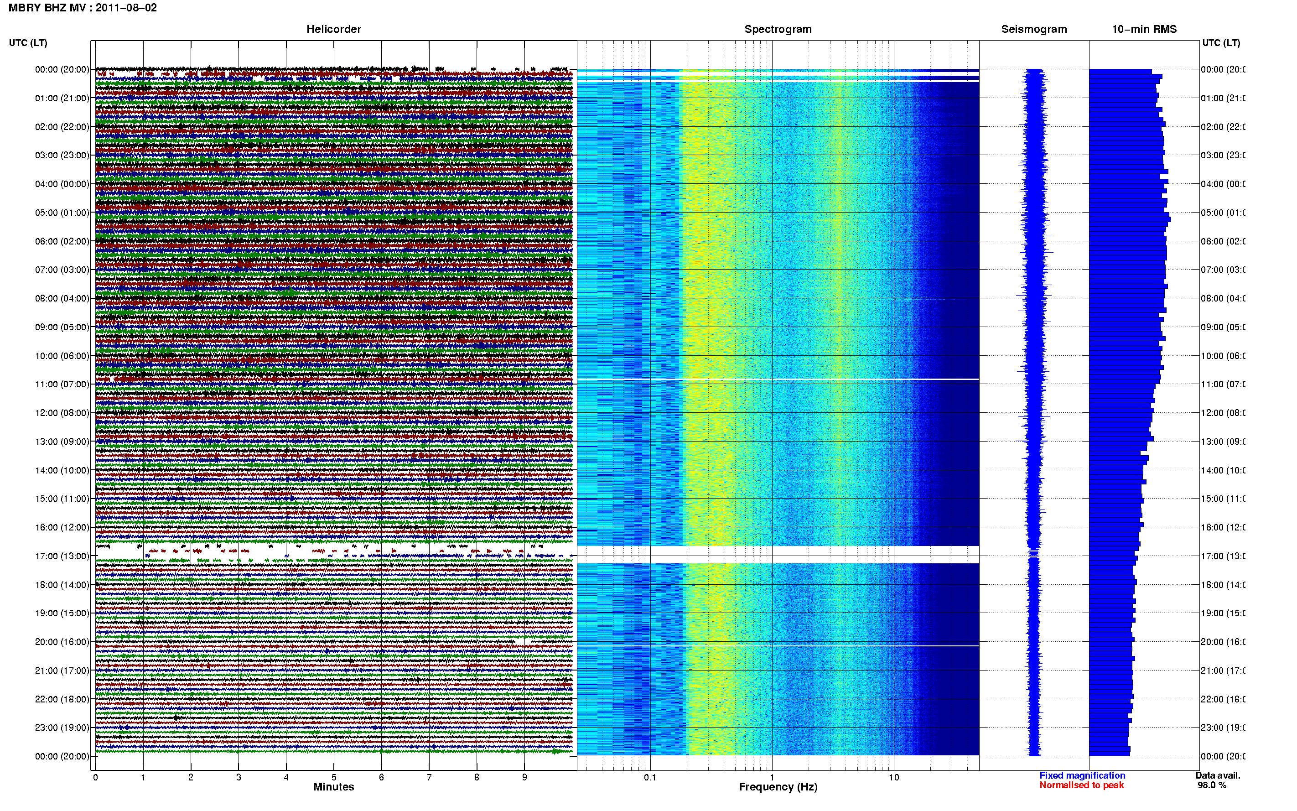This screenshot has height=811, width=1297.
Task: Click "20:00 (16:00)" on the helicorder time axis
Action: [x=62, y=642]
